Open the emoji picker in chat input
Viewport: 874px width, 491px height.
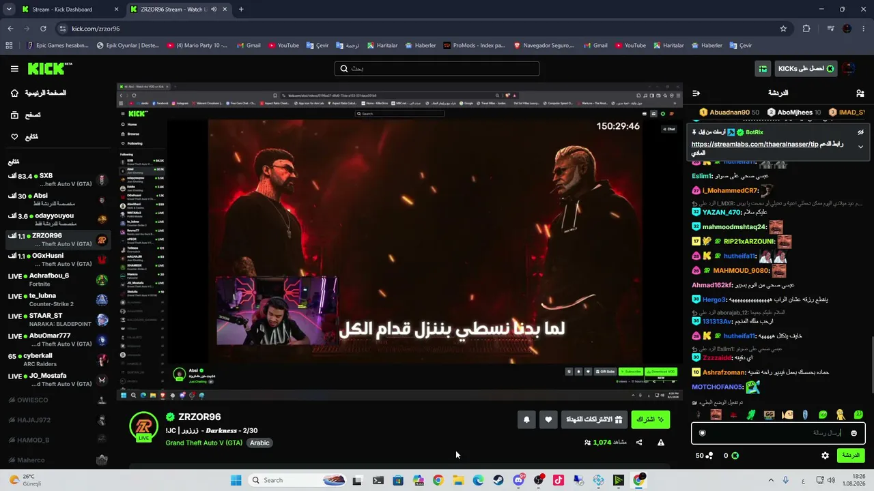854,433
